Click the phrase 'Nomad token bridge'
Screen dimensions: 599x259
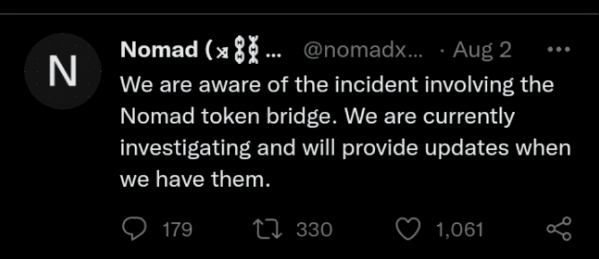coord(225,117)
